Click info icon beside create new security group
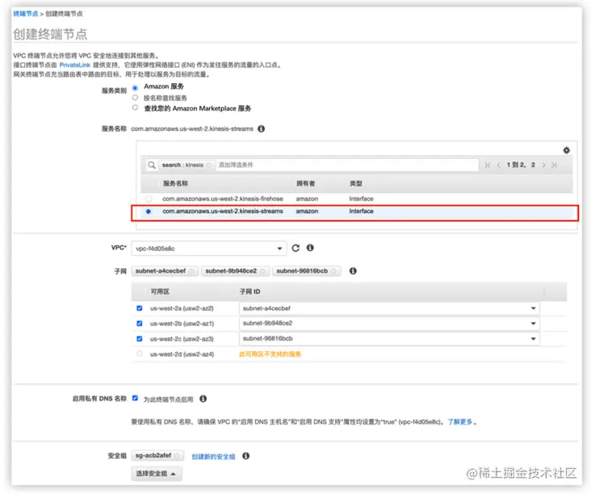The image size is (591, 494). point(245,456)
